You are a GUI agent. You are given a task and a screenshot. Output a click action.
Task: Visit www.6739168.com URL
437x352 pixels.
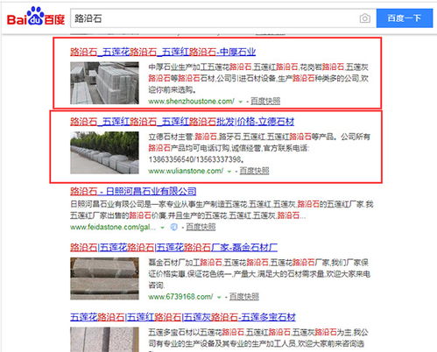[180, 297]
